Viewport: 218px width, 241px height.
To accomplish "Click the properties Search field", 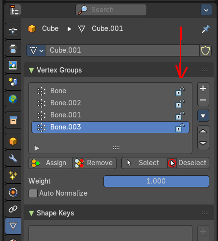I will [111, 10].
